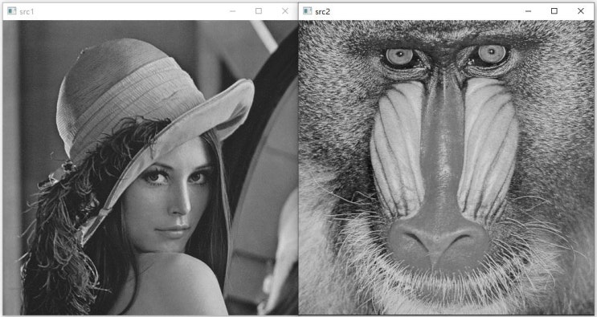Close the src2 window
Image resolution: width=597 pixels, height=317 pixels.
pos(581,11)
